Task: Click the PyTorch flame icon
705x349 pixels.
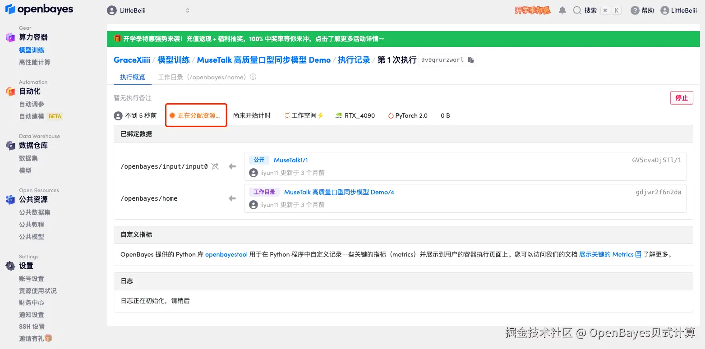Action: pos(391,115)
